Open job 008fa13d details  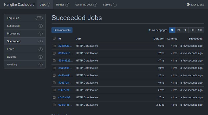point(65,105)
